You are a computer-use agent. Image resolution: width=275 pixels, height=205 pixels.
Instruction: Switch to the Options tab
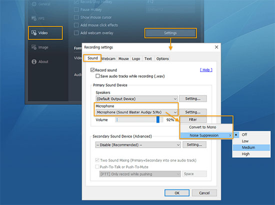(x=162, y=59)
